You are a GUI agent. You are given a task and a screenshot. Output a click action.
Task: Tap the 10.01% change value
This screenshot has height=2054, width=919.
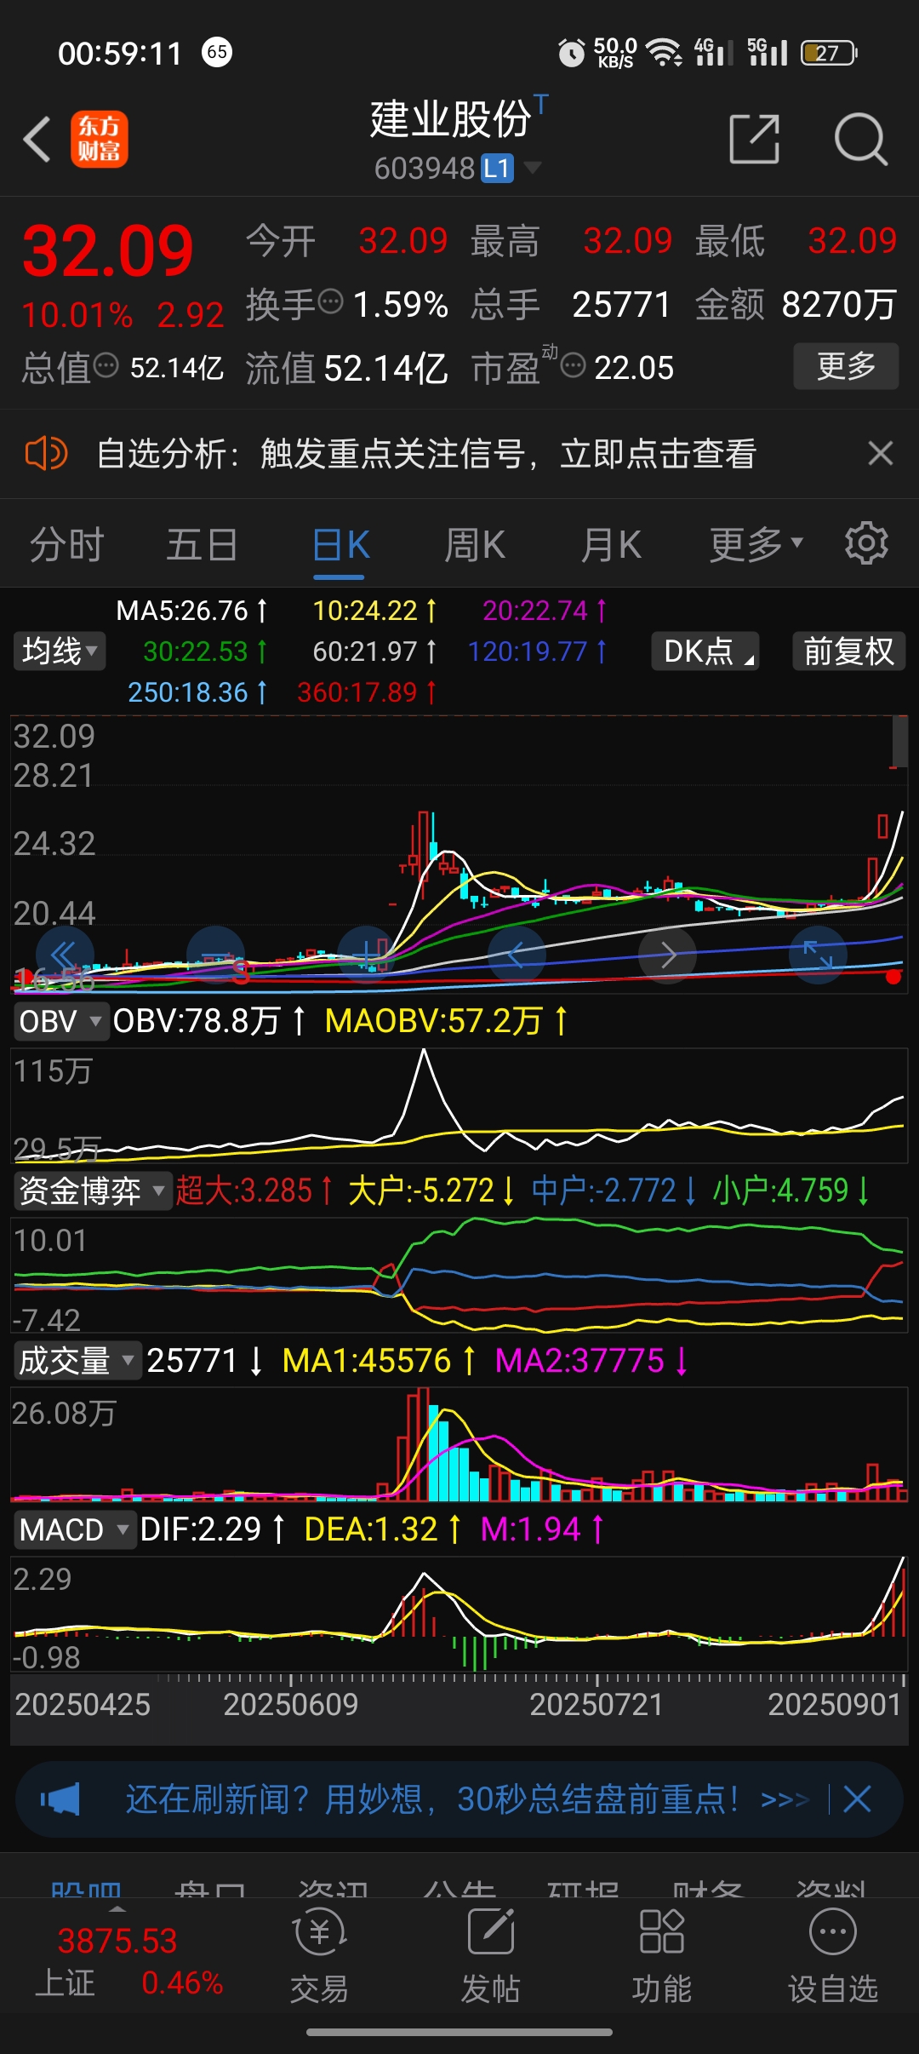click(77, 315)
